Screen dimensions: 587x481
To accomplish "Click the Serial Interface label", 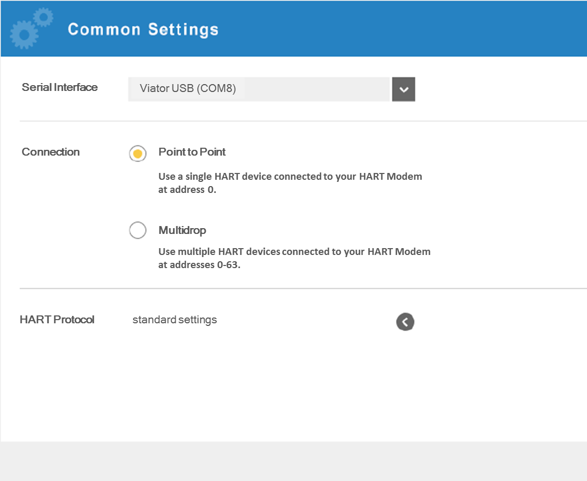I will (59, 87).
